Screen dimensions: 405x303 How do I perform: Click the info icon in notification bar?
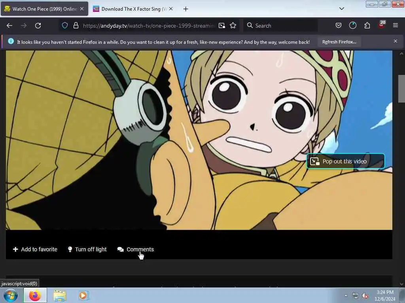click(11, 41)
